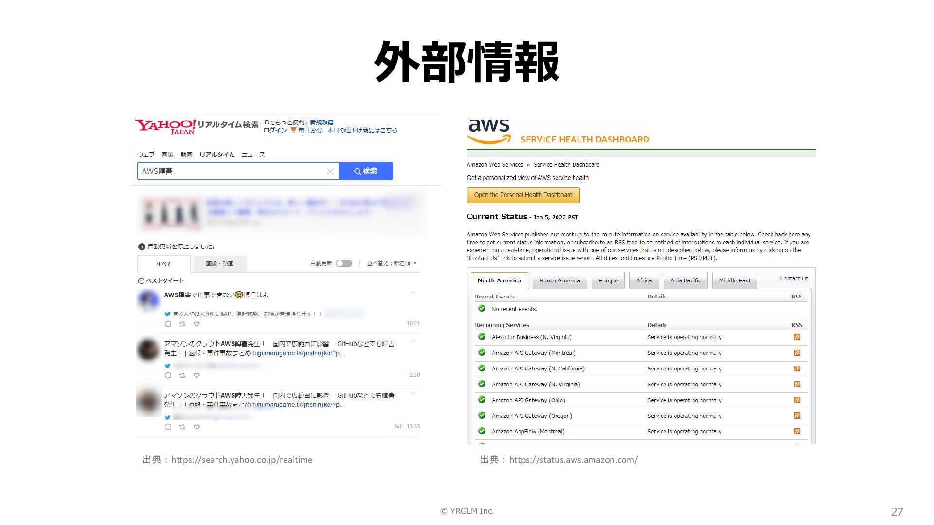
Task: Select the Asia Pacific region tab
Action: 685,280
